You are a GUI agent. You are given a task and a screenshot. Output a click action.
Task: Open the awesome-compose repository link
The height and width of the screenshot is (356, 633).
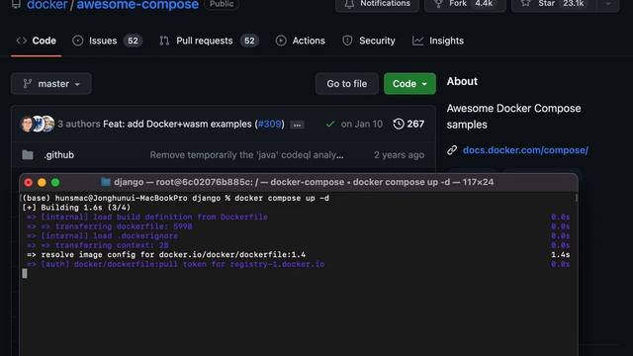(137, 5)
